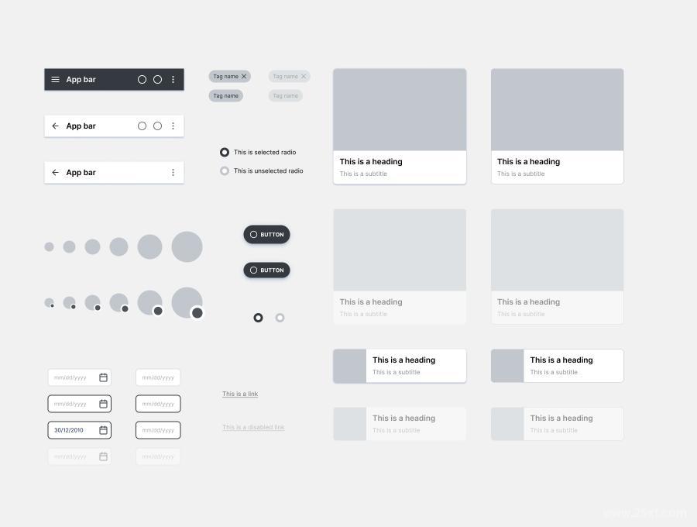Open the top-left large card with heading
This screenshot has width=697, height=527.
pyautogui.click(x=400, y=126)
